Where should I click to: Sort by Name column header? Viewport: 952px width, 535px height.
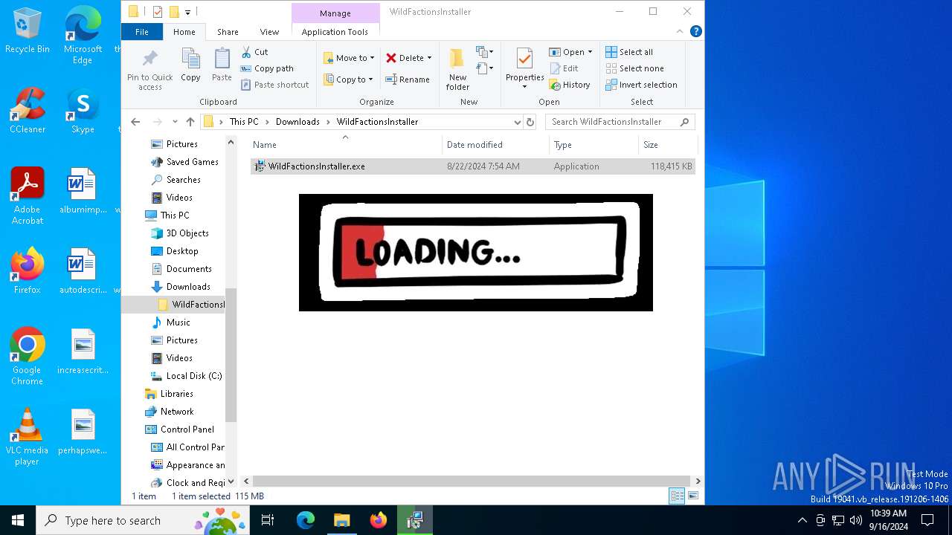(344, 145)
